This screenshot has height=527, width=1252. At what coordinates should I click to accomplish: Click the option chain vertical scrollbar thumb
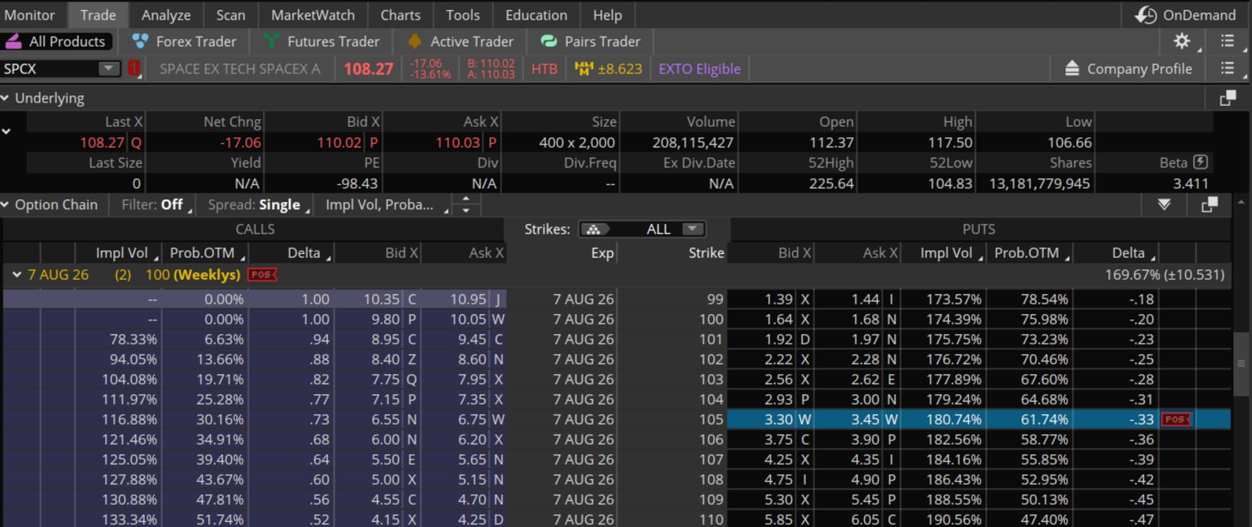tap(1241, 363)
